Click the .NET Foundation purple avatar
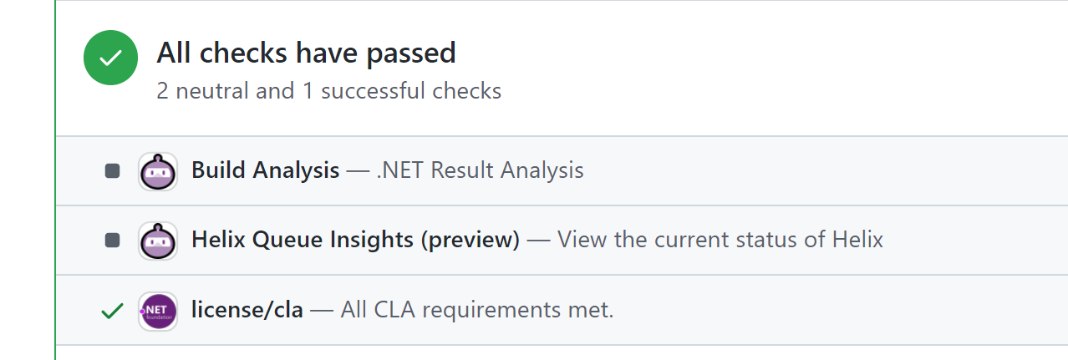The image size is (1068, 360). [x=157, y=311]
